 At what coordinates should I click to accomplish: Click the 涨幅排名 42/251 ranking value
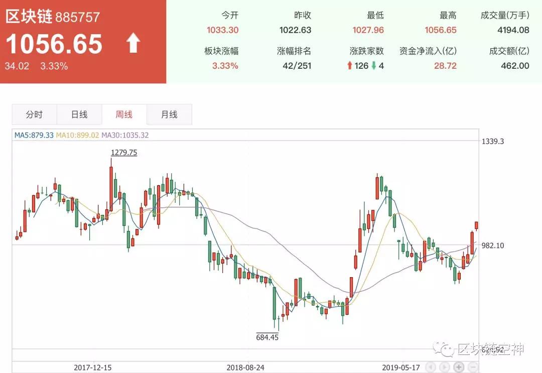(297, 66)
